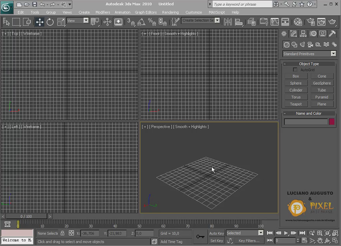Click Play Animation button
The image size is (341, 246).
pos(286,233)
